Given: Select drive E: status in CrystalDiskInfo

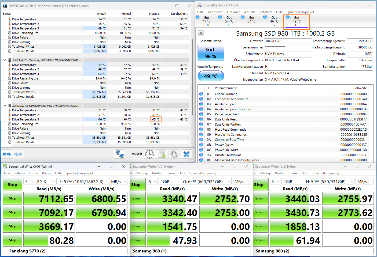Looking at the screenshot, I should tap(229, 21).
